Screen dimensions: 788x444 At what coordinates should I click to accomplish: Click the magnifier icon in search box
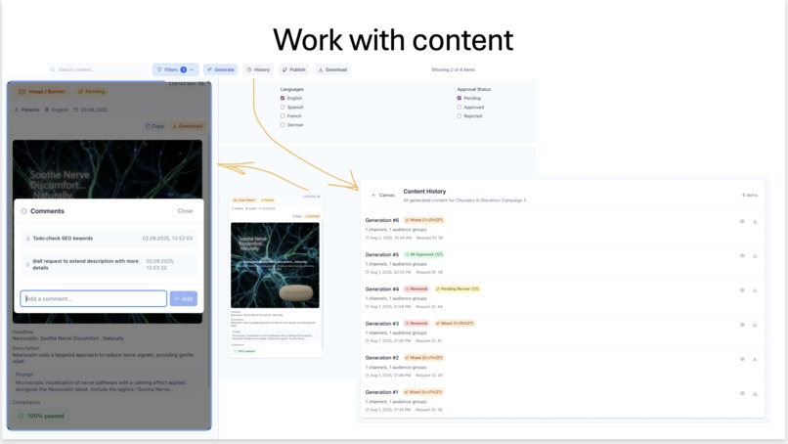tap(53, 69)
